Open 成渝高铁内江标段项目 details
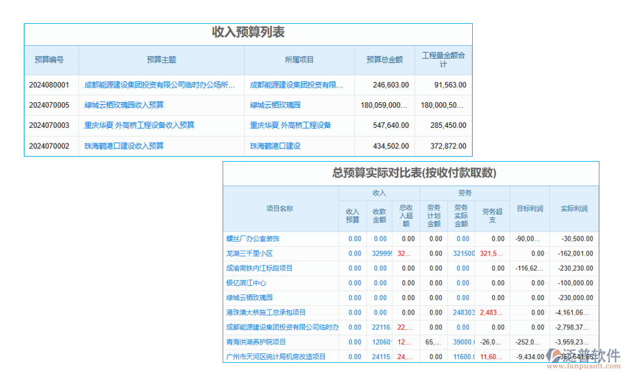627x376 pixels. point(260,268)
